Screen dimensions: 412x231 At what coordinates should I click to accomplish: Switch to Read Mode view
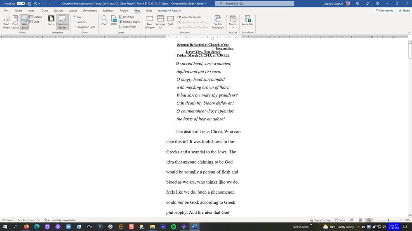(x=6, y=22)
